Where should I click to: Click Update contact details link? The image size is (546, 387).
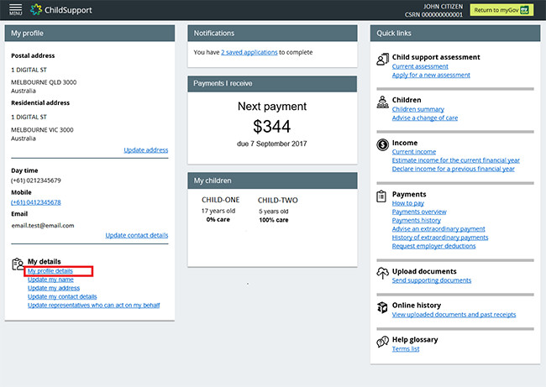136,235
